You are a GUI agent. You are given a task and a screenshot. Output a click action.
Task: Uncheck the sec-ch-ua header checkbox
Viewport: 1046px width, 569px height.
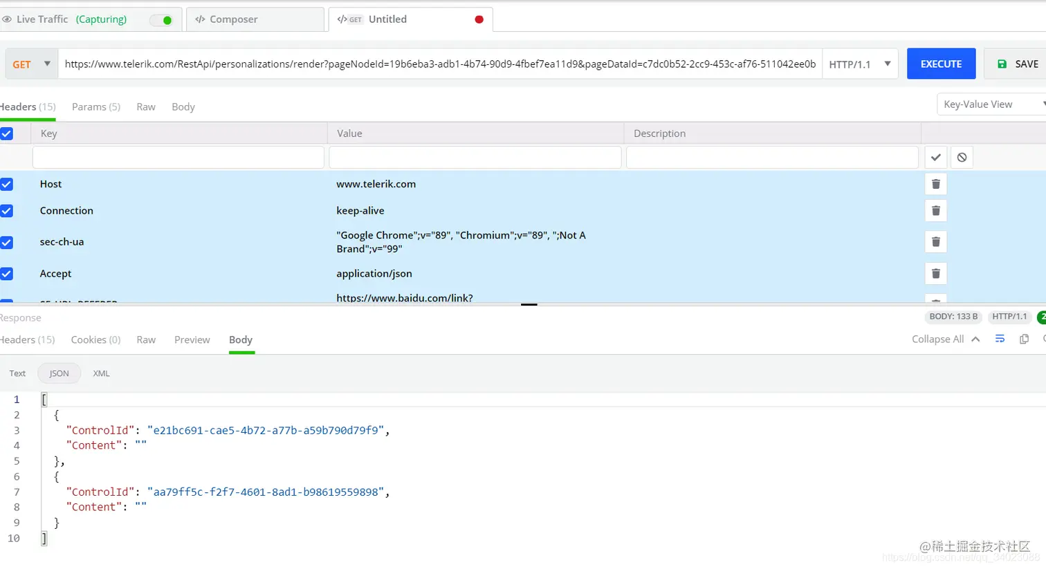click(6, 242)
